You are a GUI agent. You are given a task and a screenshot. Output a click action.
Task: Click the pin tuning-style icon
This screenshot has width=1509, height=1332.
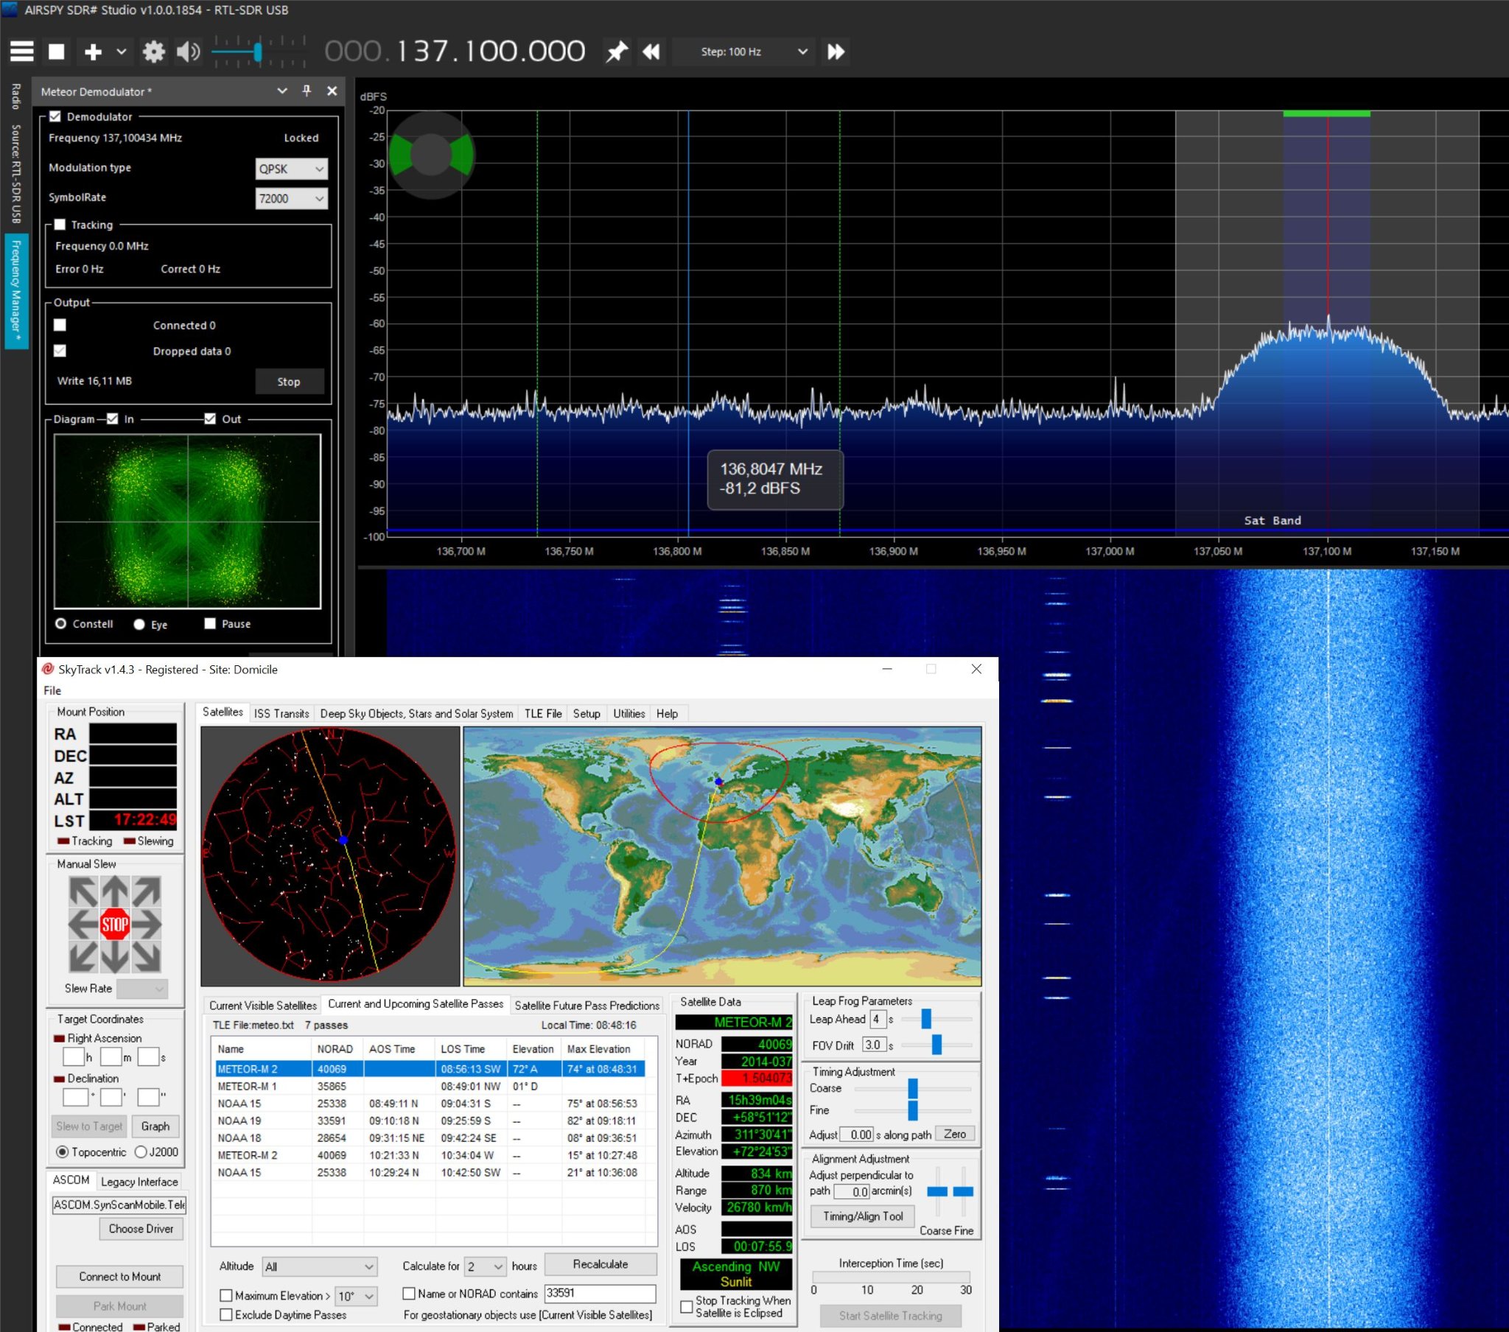tap(617, 52)
